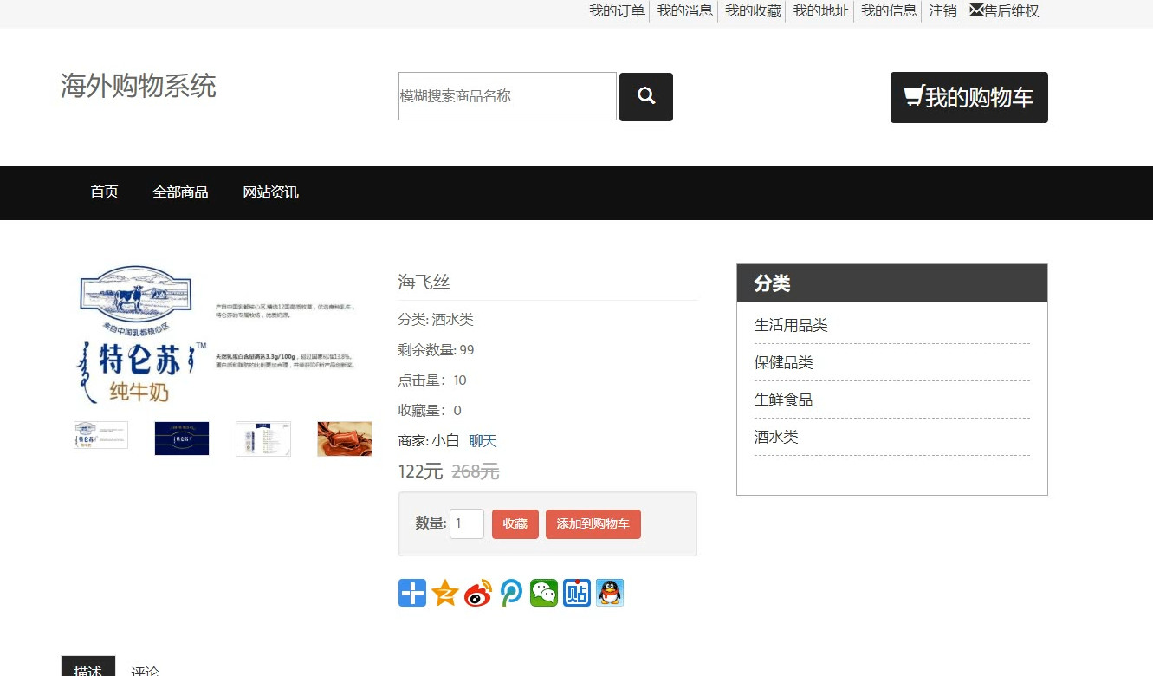Open the blue plus share-more icon

(x=412, y=593)
